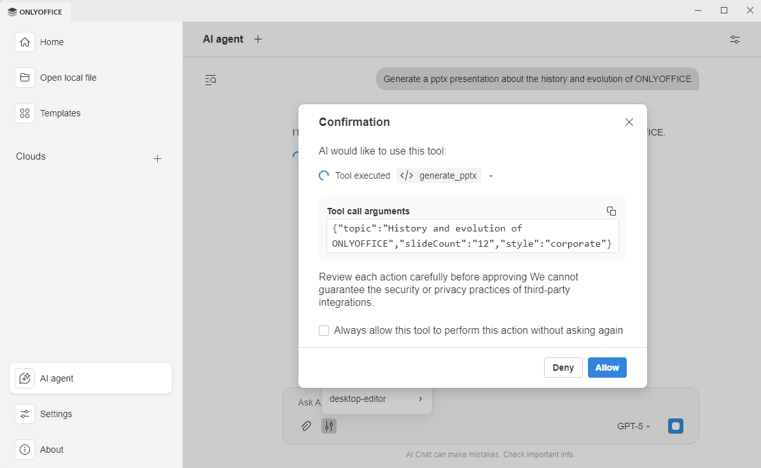Viewport: 761px width, 468px height.
Task: Deny the tool request
Action: click(563, 367)
